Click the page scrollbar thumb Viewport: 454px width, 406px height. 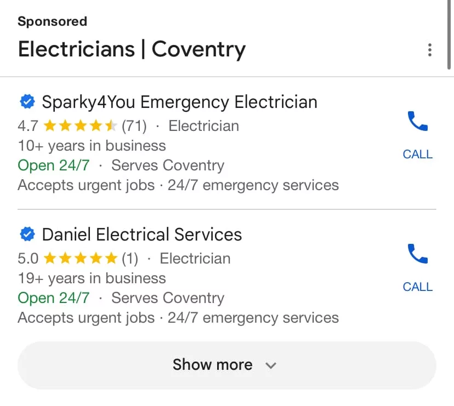449,35
